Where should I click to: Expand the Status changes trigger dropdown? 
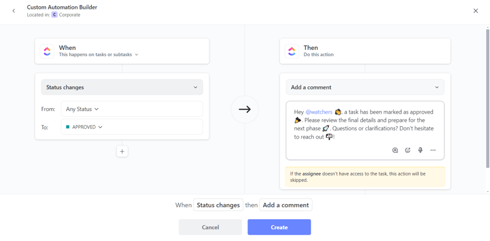pos(122,87)
